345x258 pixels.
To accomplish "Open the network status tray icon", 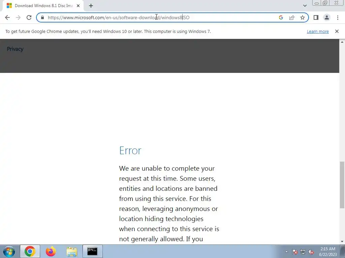I will point(303,252).
